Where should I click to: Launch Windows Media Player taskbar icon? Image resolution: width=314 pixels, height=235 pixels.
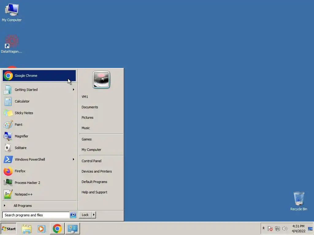(42, 229)
